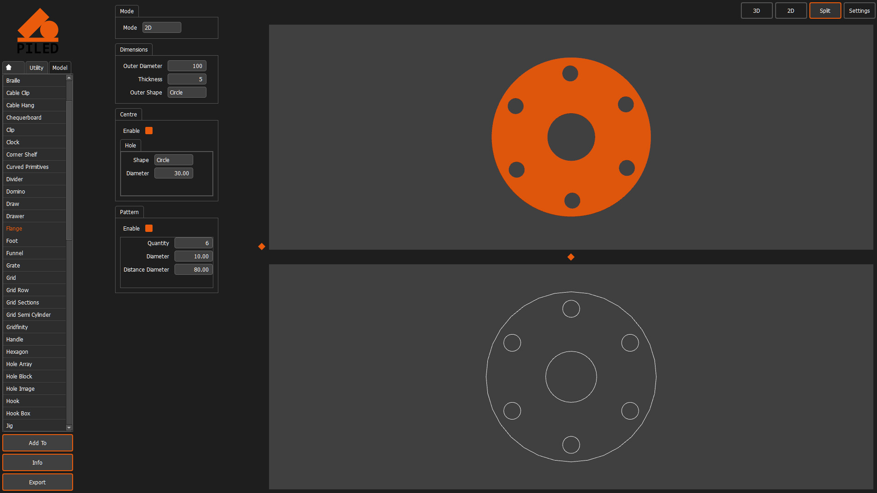
Task: Select Funnel in the model list
Action: tap(34, 253)
